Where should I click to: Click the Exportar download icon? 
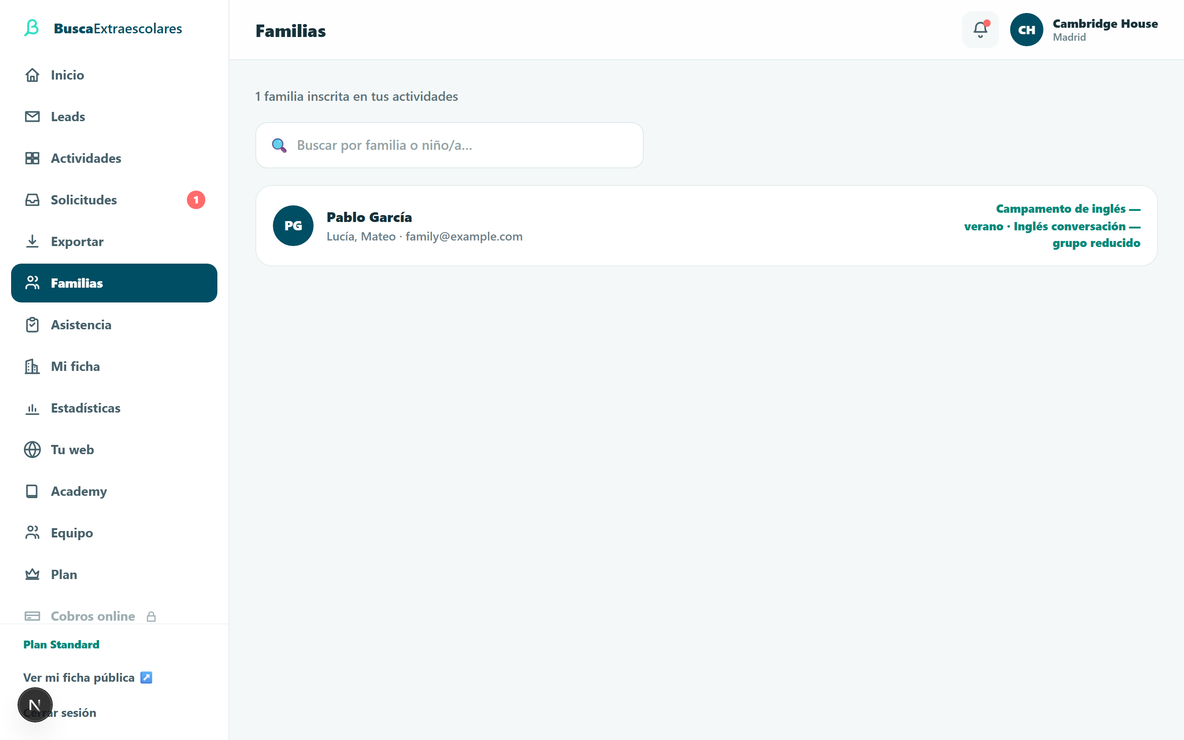(x=32, y=241)
